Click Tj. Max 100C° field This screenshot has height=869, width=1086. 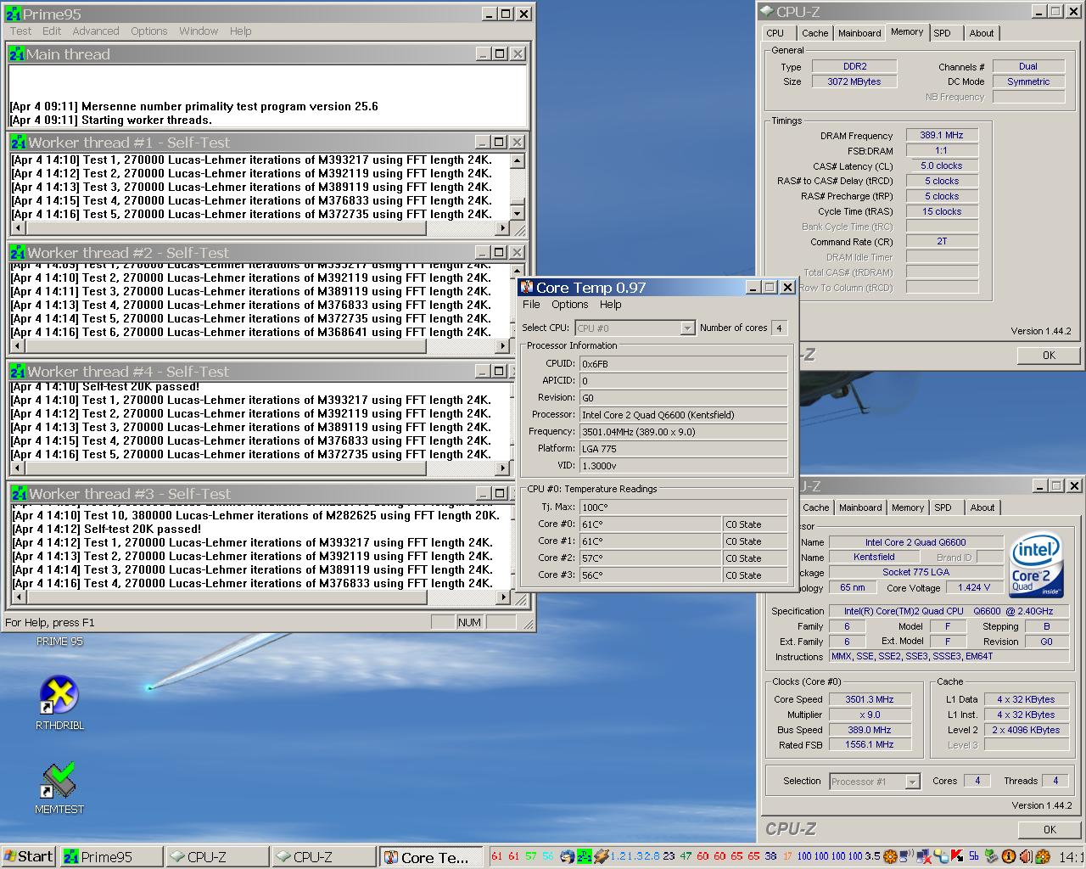[x=683, y=507]
